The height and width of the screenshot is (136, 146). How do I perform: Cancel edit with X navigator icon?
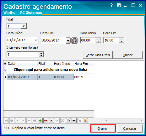click(63, 121)
